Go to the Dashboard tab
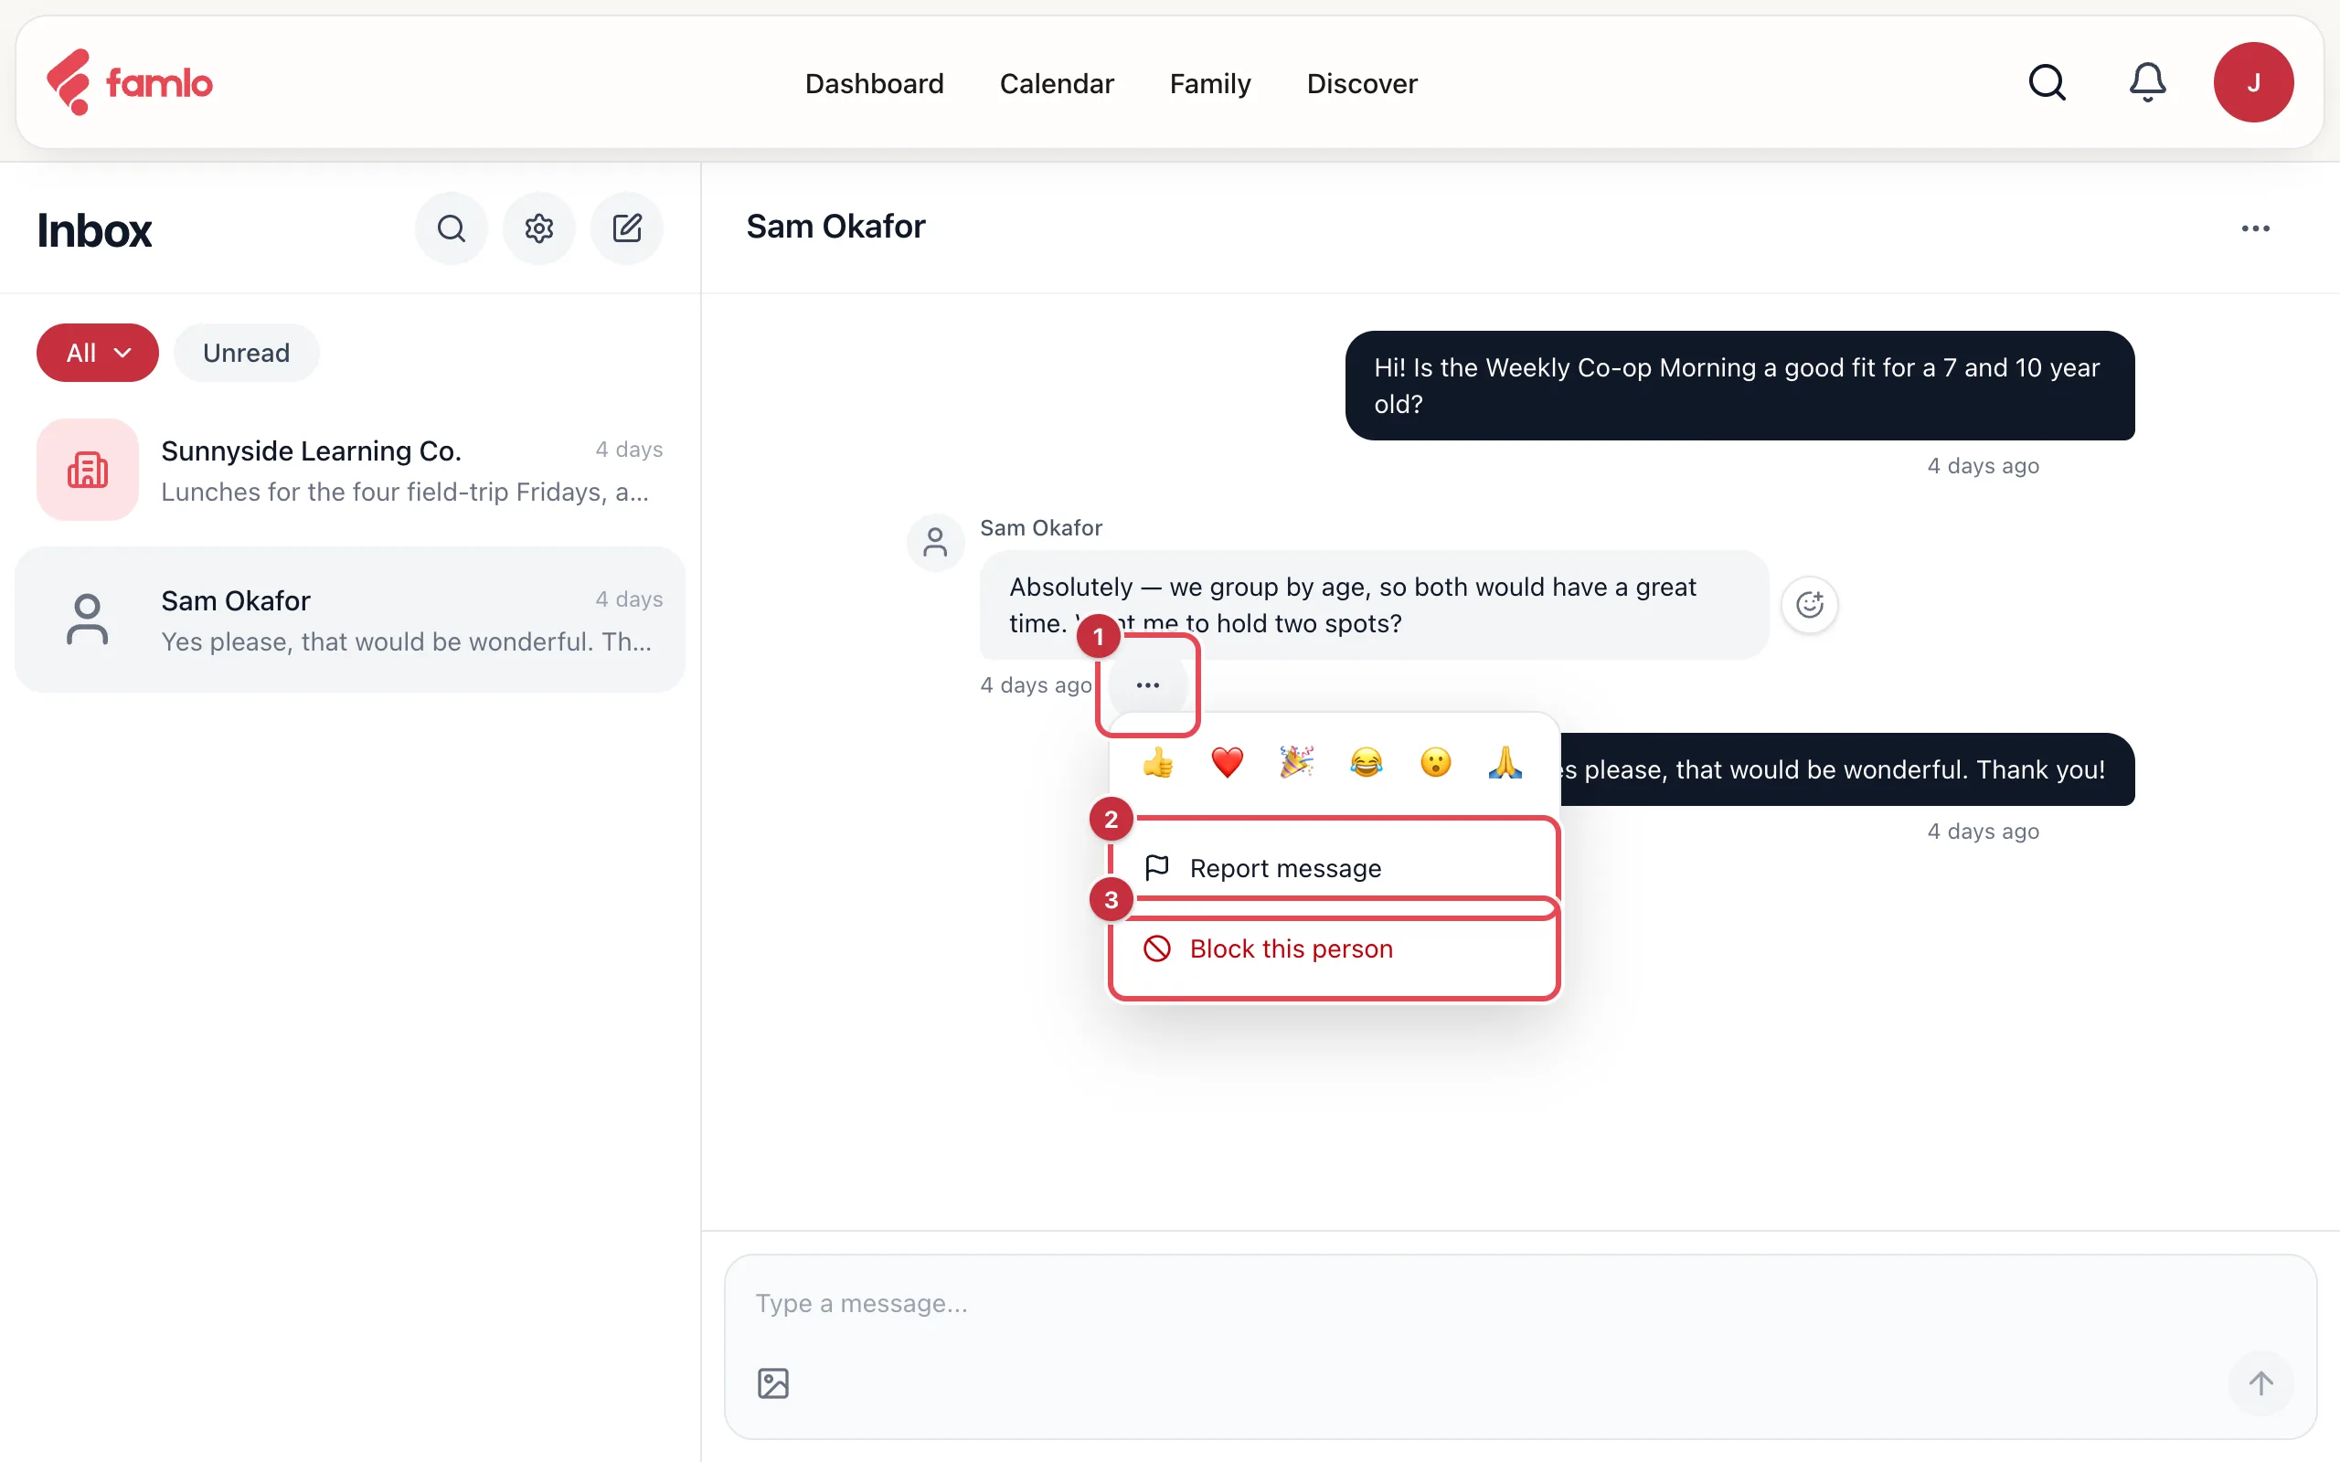The height and width of the screenshot is (1462, 2340). (874, 83)
